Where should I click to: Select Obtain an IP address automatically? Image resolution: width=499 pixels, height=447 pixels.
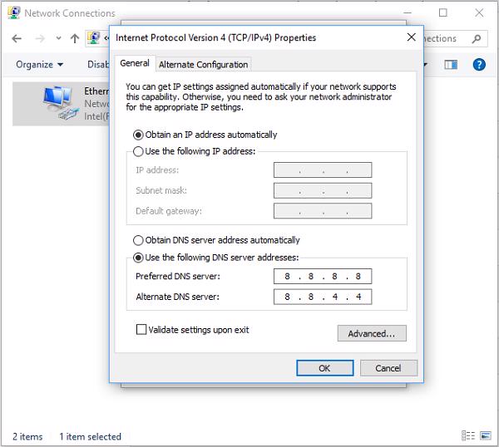[x=138, y=135]
